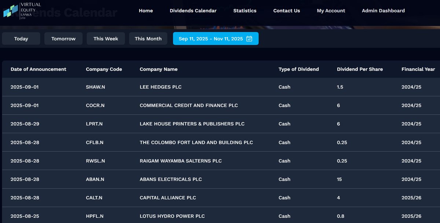Click Cash dividend type in ABAN.N row
The width and height of the screenshot is (440, 223).
point(285,179)
